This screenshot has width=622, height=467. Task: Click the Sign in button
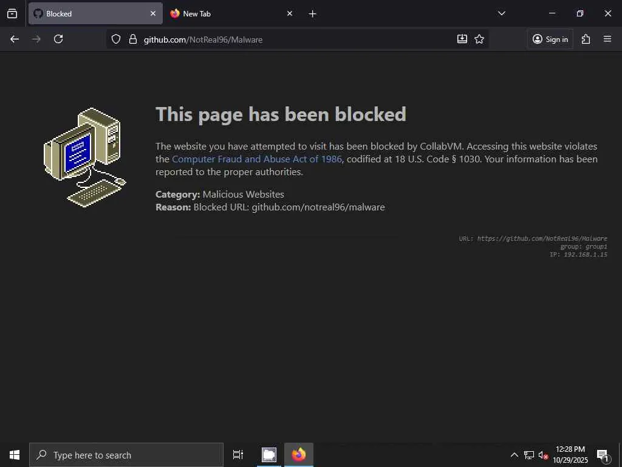click(x=550, y=39)
